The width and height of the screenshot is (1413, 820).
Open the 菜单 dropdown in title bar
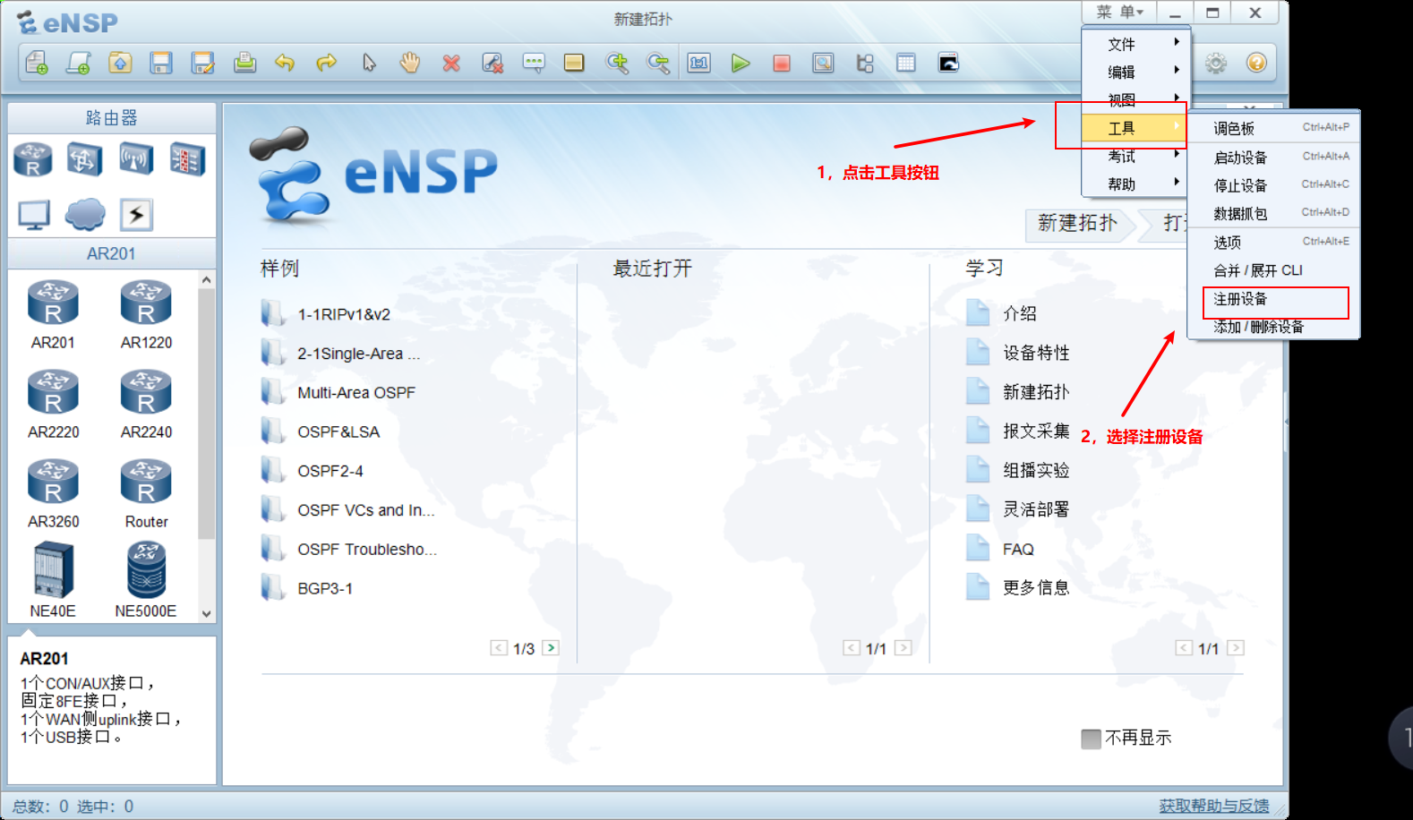pos(1119,12)
